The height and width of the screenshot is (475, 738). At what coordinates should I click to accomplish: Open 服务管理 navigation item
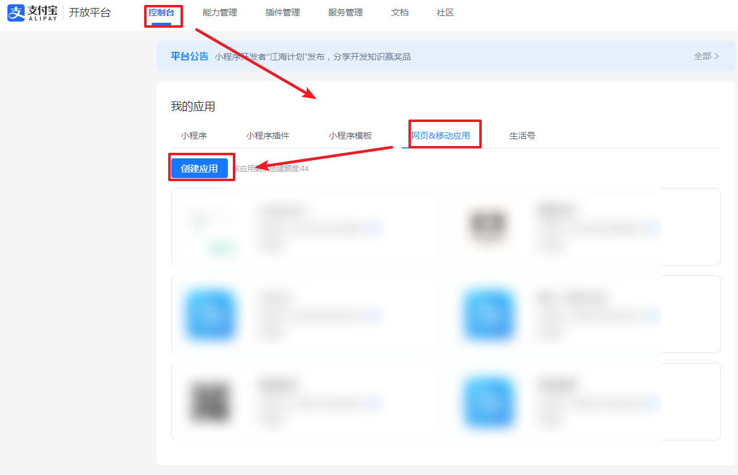(x=346, y=13)
